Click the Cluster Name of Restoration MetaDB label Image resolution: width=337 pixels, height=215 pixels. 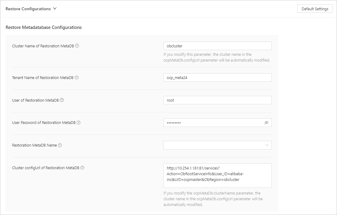click(43, 46)
